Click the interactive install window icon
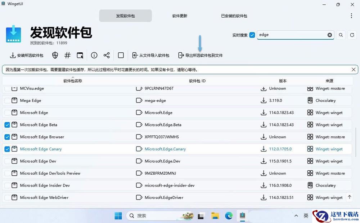This screenshot has height=223, width=360. 80,55
